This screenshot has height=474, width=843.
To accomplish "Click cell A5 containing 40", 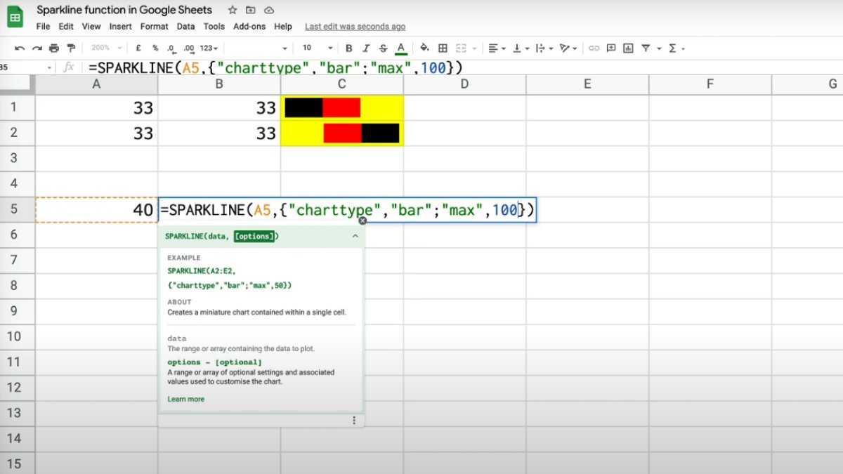I will pos(96,210).
